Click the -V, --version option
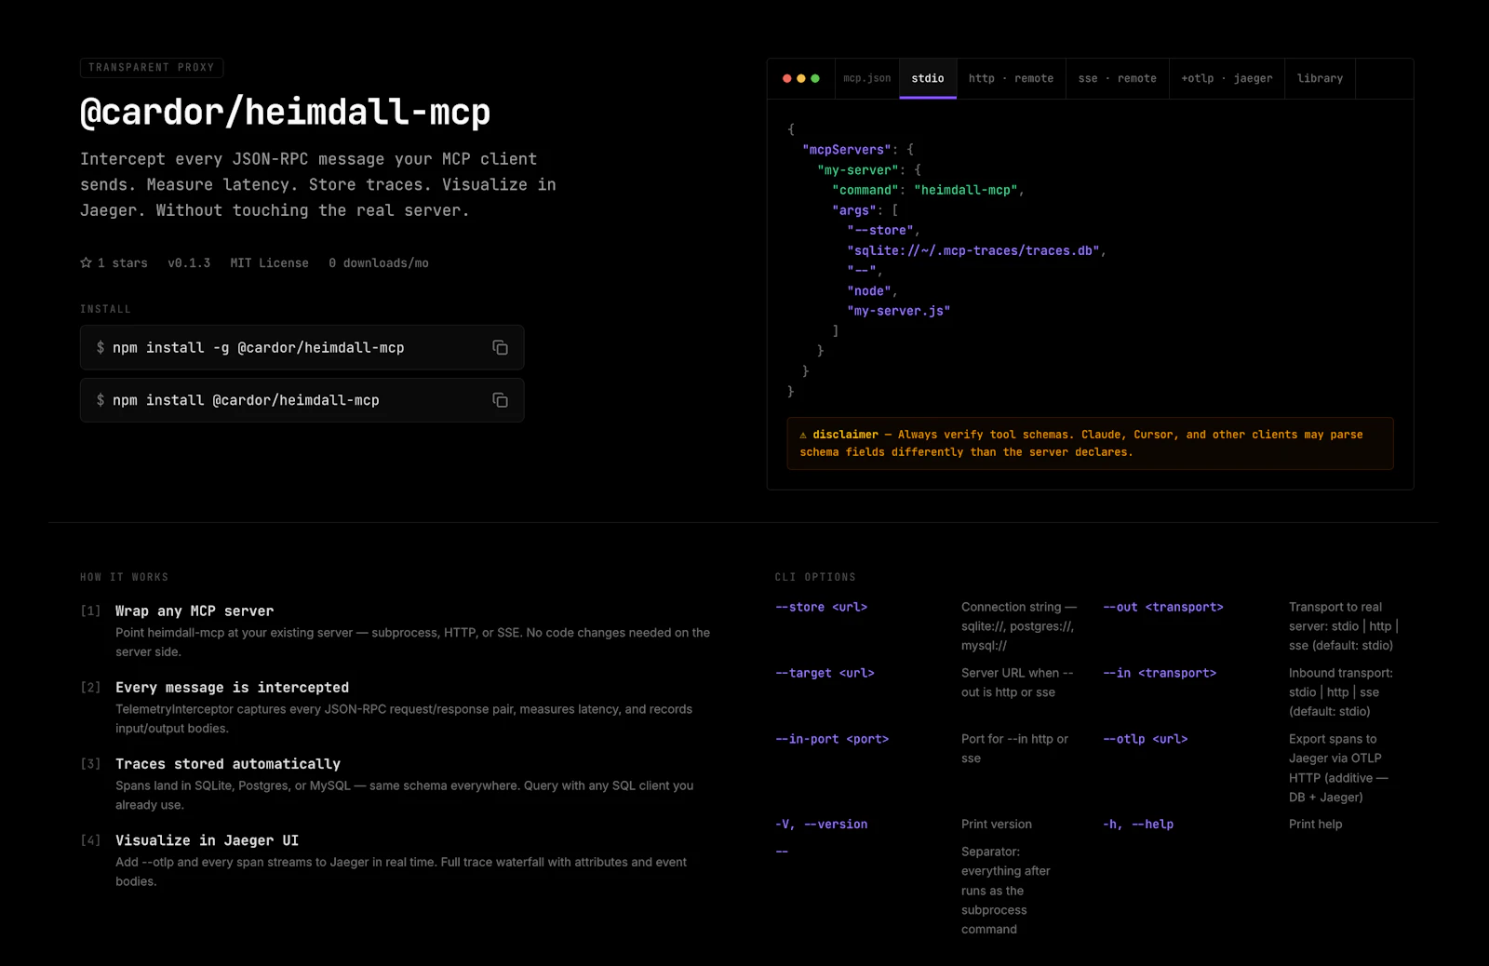 coord(821,825)
